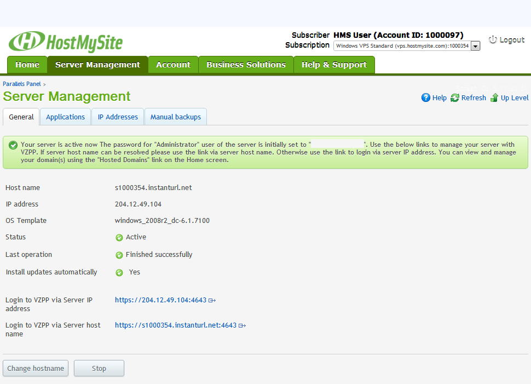Viewport: 531px width, 384px height.
Task: Click the Yes value for automatic updates
Action: [x=135, y=272]
